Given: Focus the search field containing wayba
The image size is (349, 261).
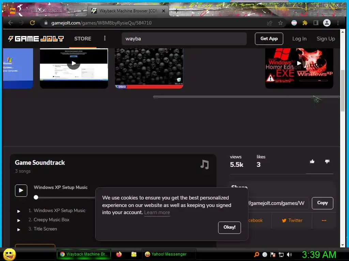Looking at the screenshot, I should [184, 39].
